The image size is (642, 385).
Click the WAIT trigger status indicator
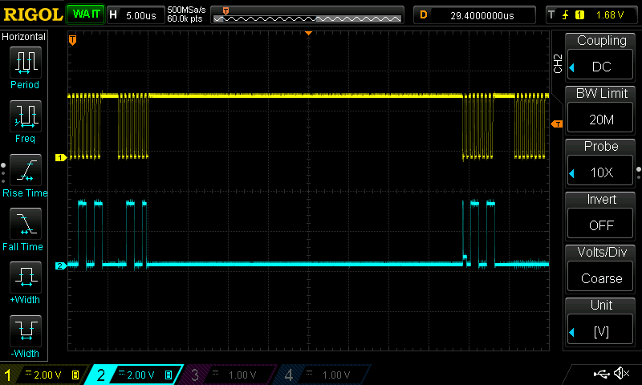pos(86,14)
